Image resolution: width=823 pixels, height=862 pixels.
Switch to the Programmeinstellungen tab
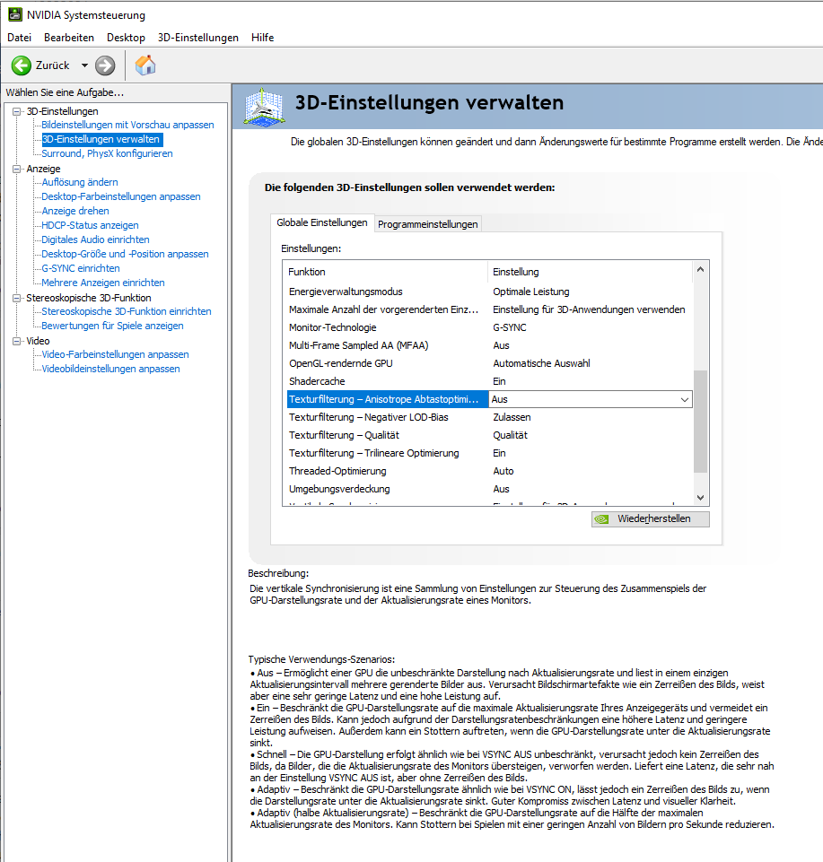tap(428, 224)
